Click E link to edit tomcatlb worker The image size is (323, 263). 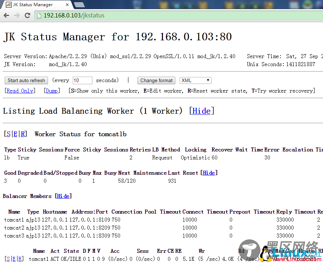15,134
